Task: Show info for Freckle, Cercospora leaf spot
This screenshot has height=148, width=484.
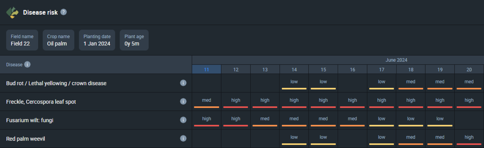Action: click(x=183, y=101)
